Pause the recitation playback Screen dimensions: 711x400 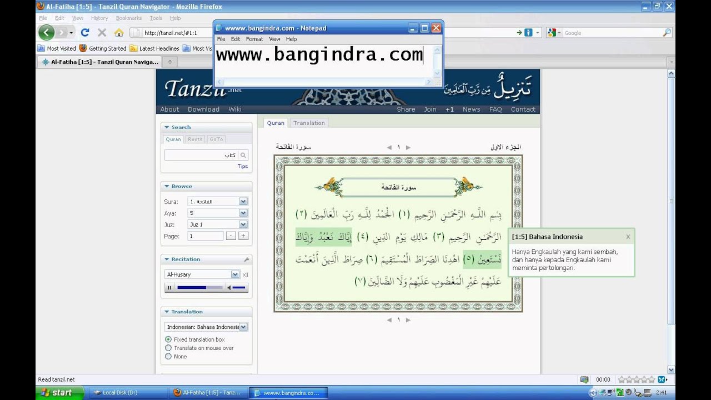(x=169, y=287)
